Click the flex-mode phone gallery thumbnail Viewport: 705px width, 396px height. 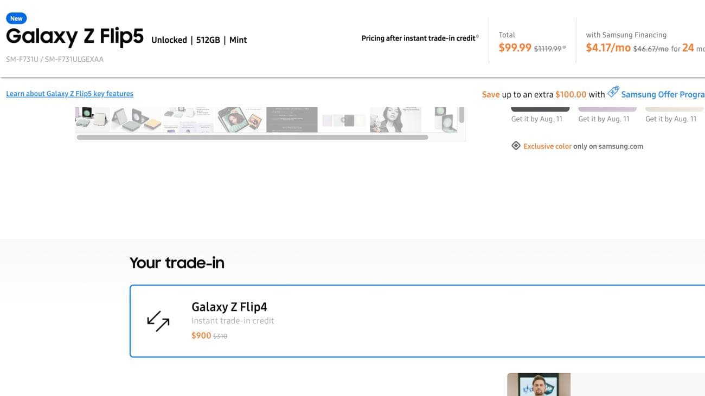click(136, 118)
